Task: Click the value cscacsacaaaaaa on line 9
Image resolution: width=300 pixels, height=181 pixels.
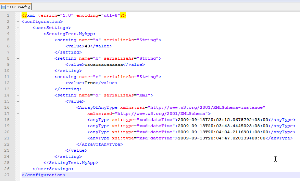Action: [x=104, y=64]
